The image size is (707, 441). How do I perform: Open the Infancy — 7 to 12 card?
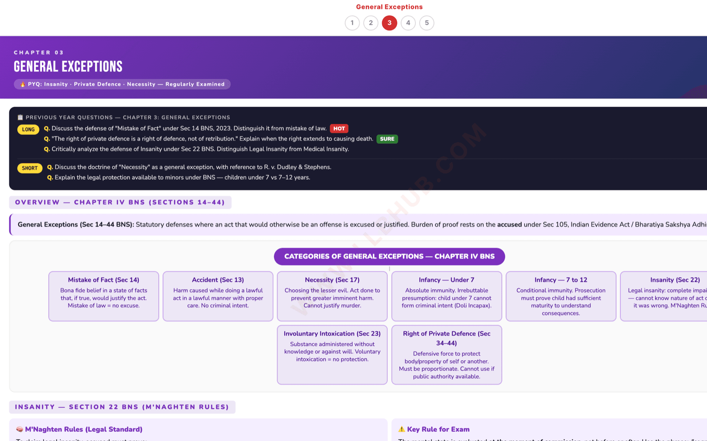point(561,296)
